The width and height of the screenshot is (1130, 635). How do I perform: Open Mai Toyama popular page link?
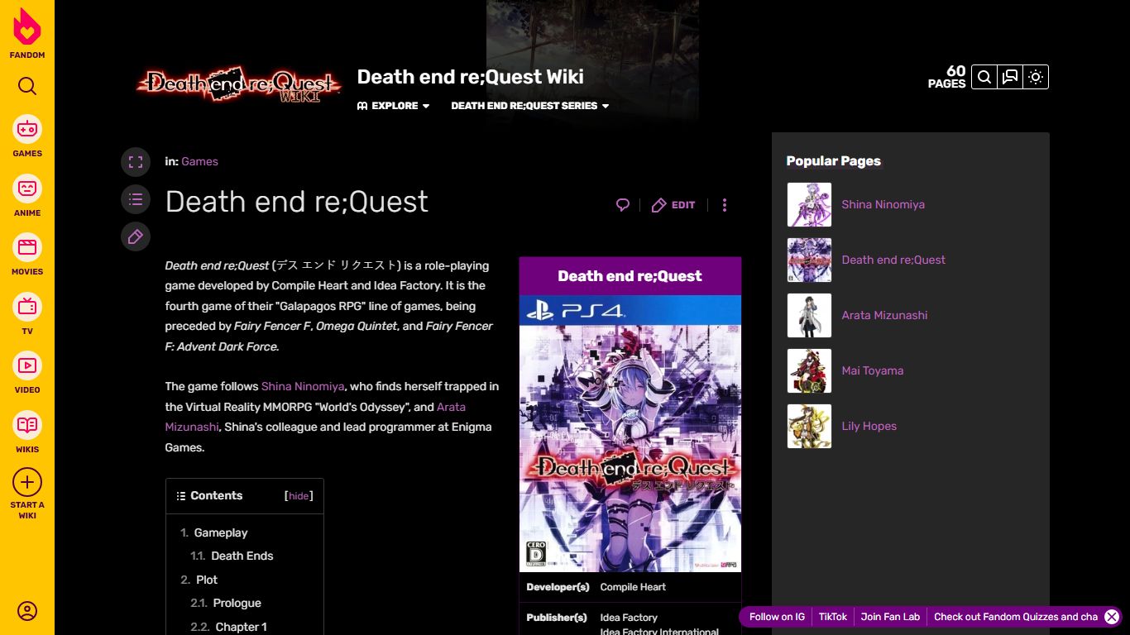click(873, 370)
